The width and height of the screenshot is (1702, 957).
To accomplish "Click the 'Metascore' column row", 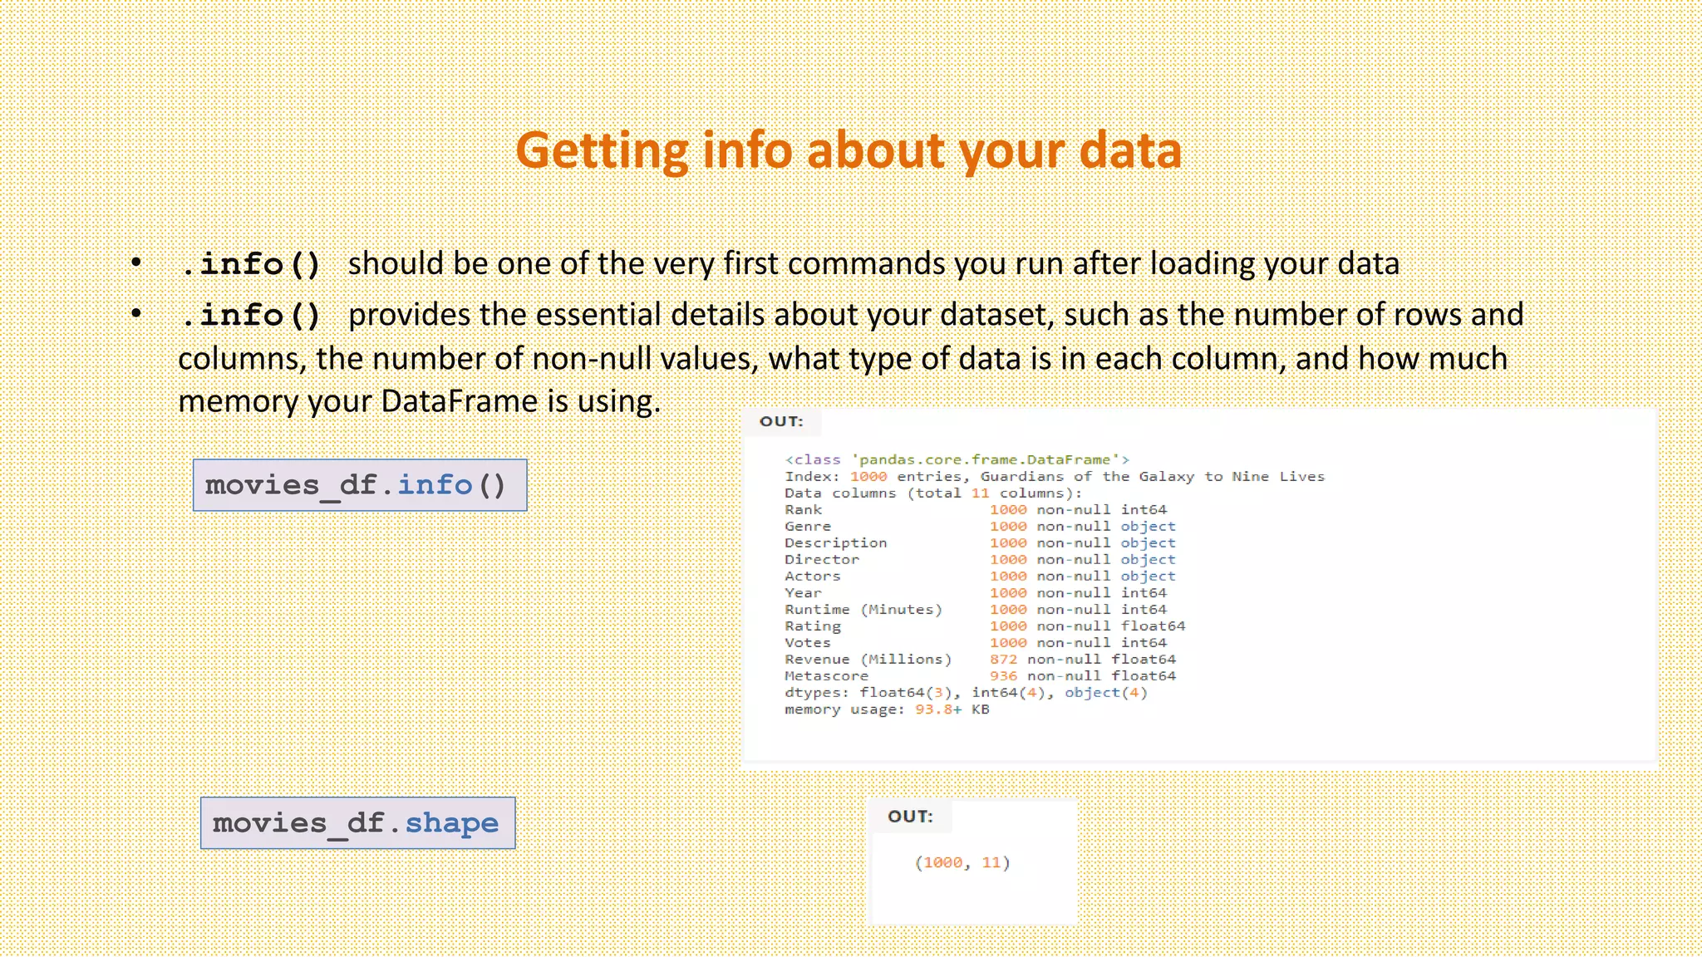I will [981, 675].
